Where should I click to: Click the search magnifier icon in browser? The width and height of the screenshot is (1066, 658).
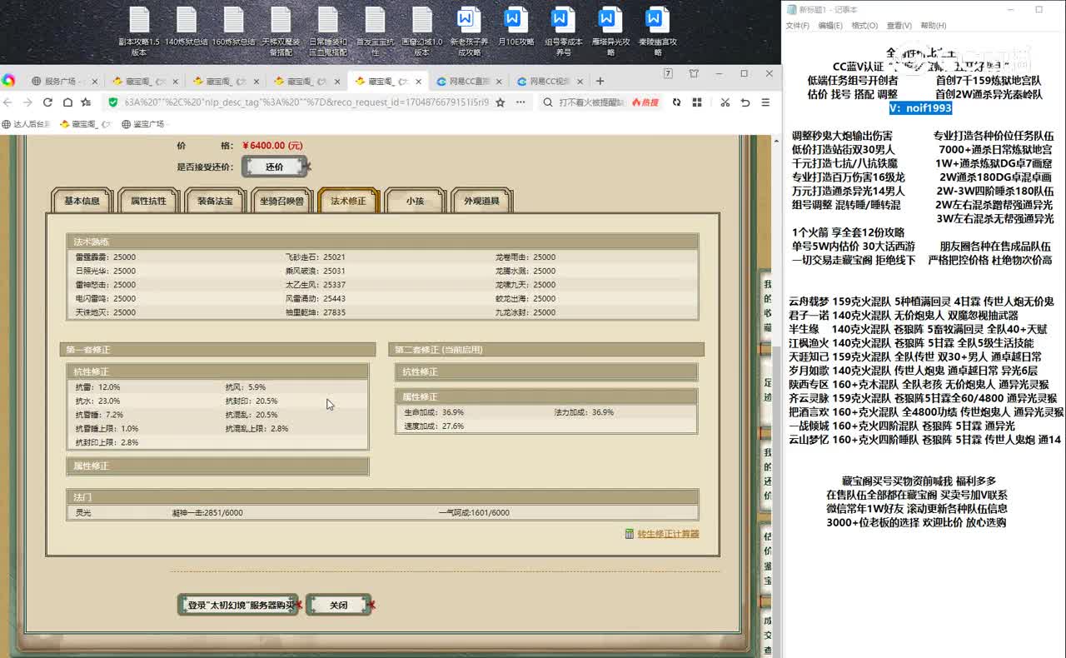(547, 102)
